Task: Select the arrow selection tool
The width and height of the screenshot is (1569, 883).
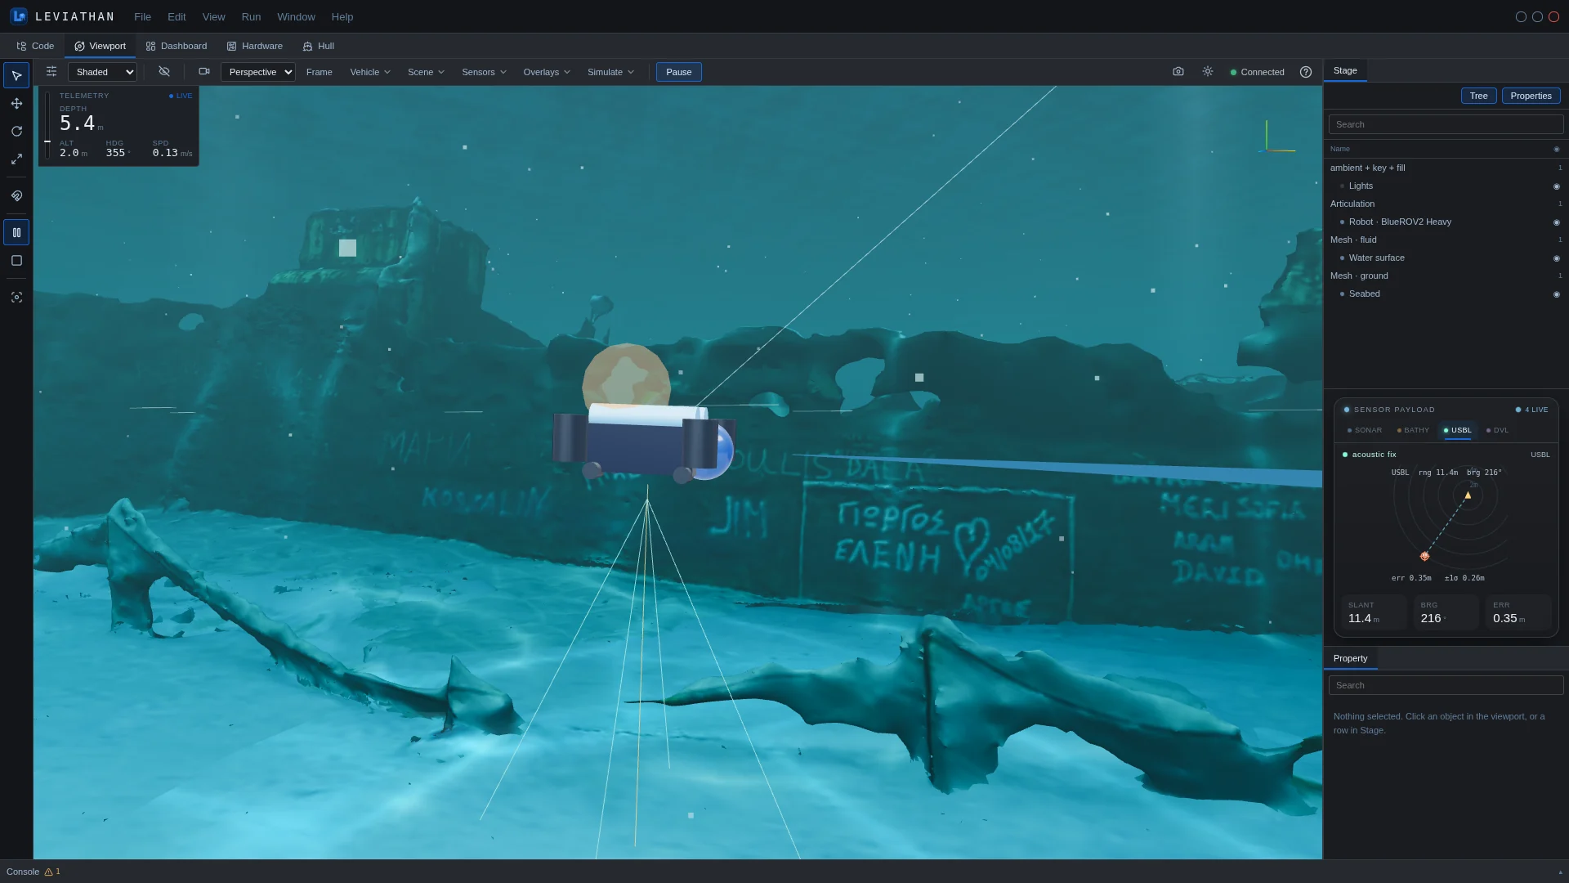Action: coord(16,75)
